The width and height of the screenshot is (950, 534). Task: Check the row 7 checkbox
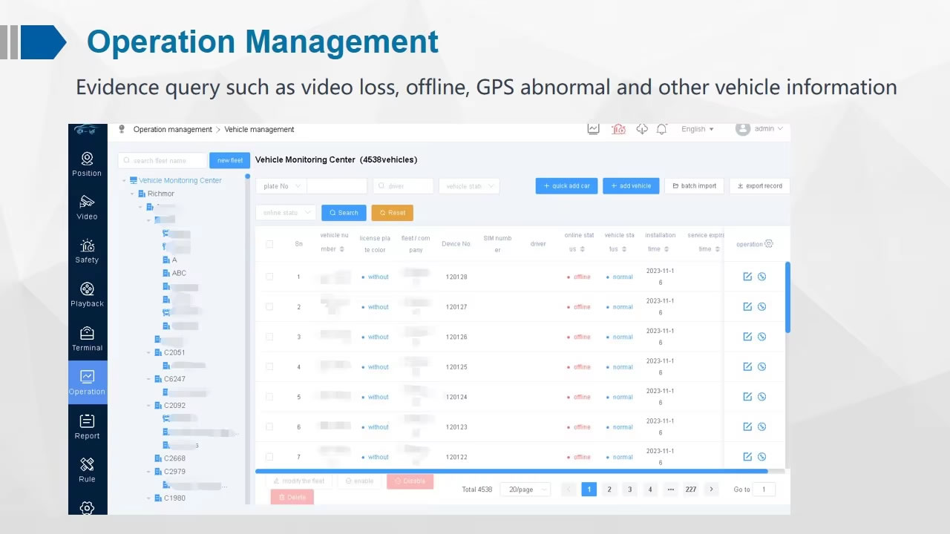269,457
